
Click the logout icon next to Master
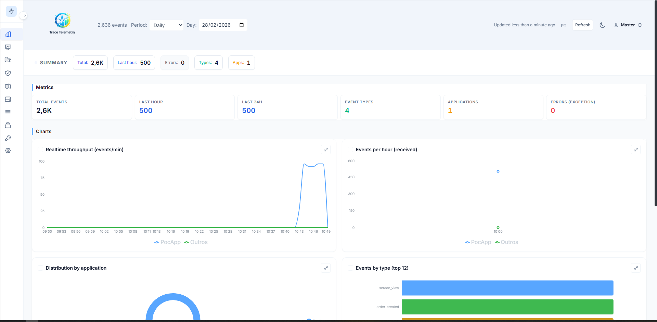coord(641,25)
